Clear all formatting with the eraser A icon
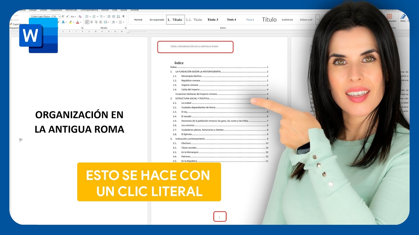The image size is (419, 235). tap(80, 16)
